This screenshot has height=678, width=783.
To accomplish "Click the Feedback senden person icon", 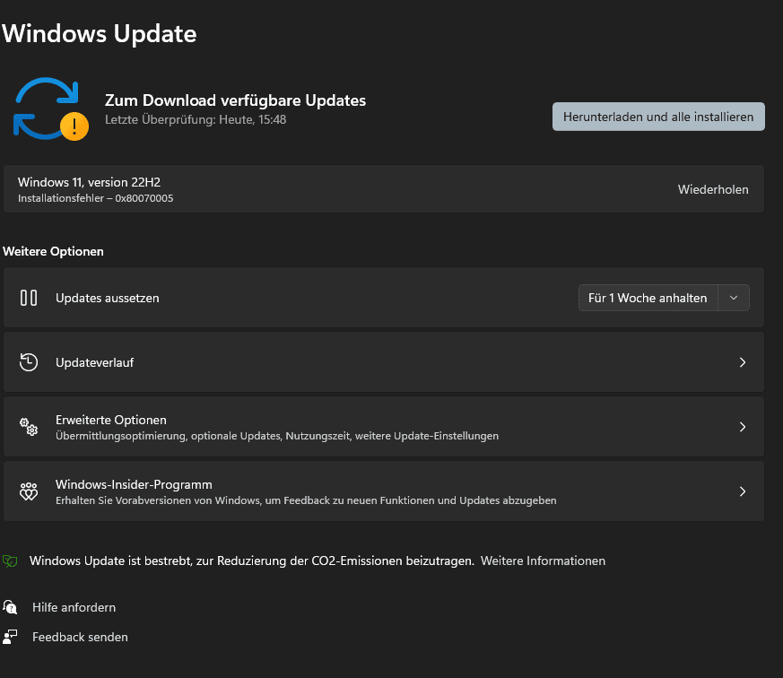I will (10, 637).
